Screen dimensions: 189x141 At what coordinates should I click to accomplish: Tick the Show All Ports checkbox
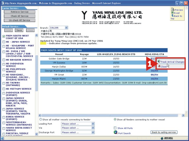pos(115,128)
